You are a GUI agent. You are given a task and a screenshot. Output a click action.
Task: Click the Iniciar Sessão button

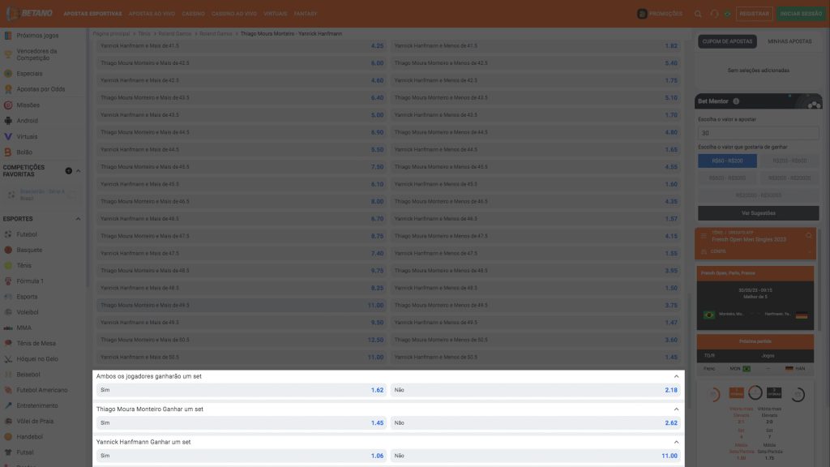[801, 14]
